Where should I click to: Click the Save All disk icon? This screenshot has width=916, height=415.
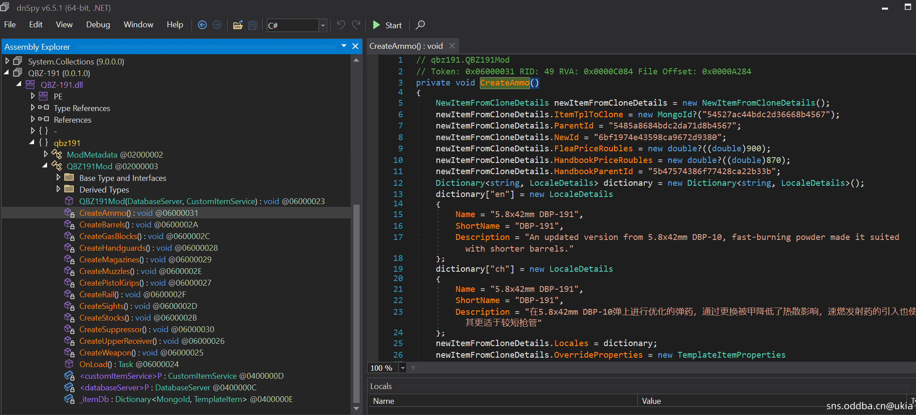(x=253, y=25)
